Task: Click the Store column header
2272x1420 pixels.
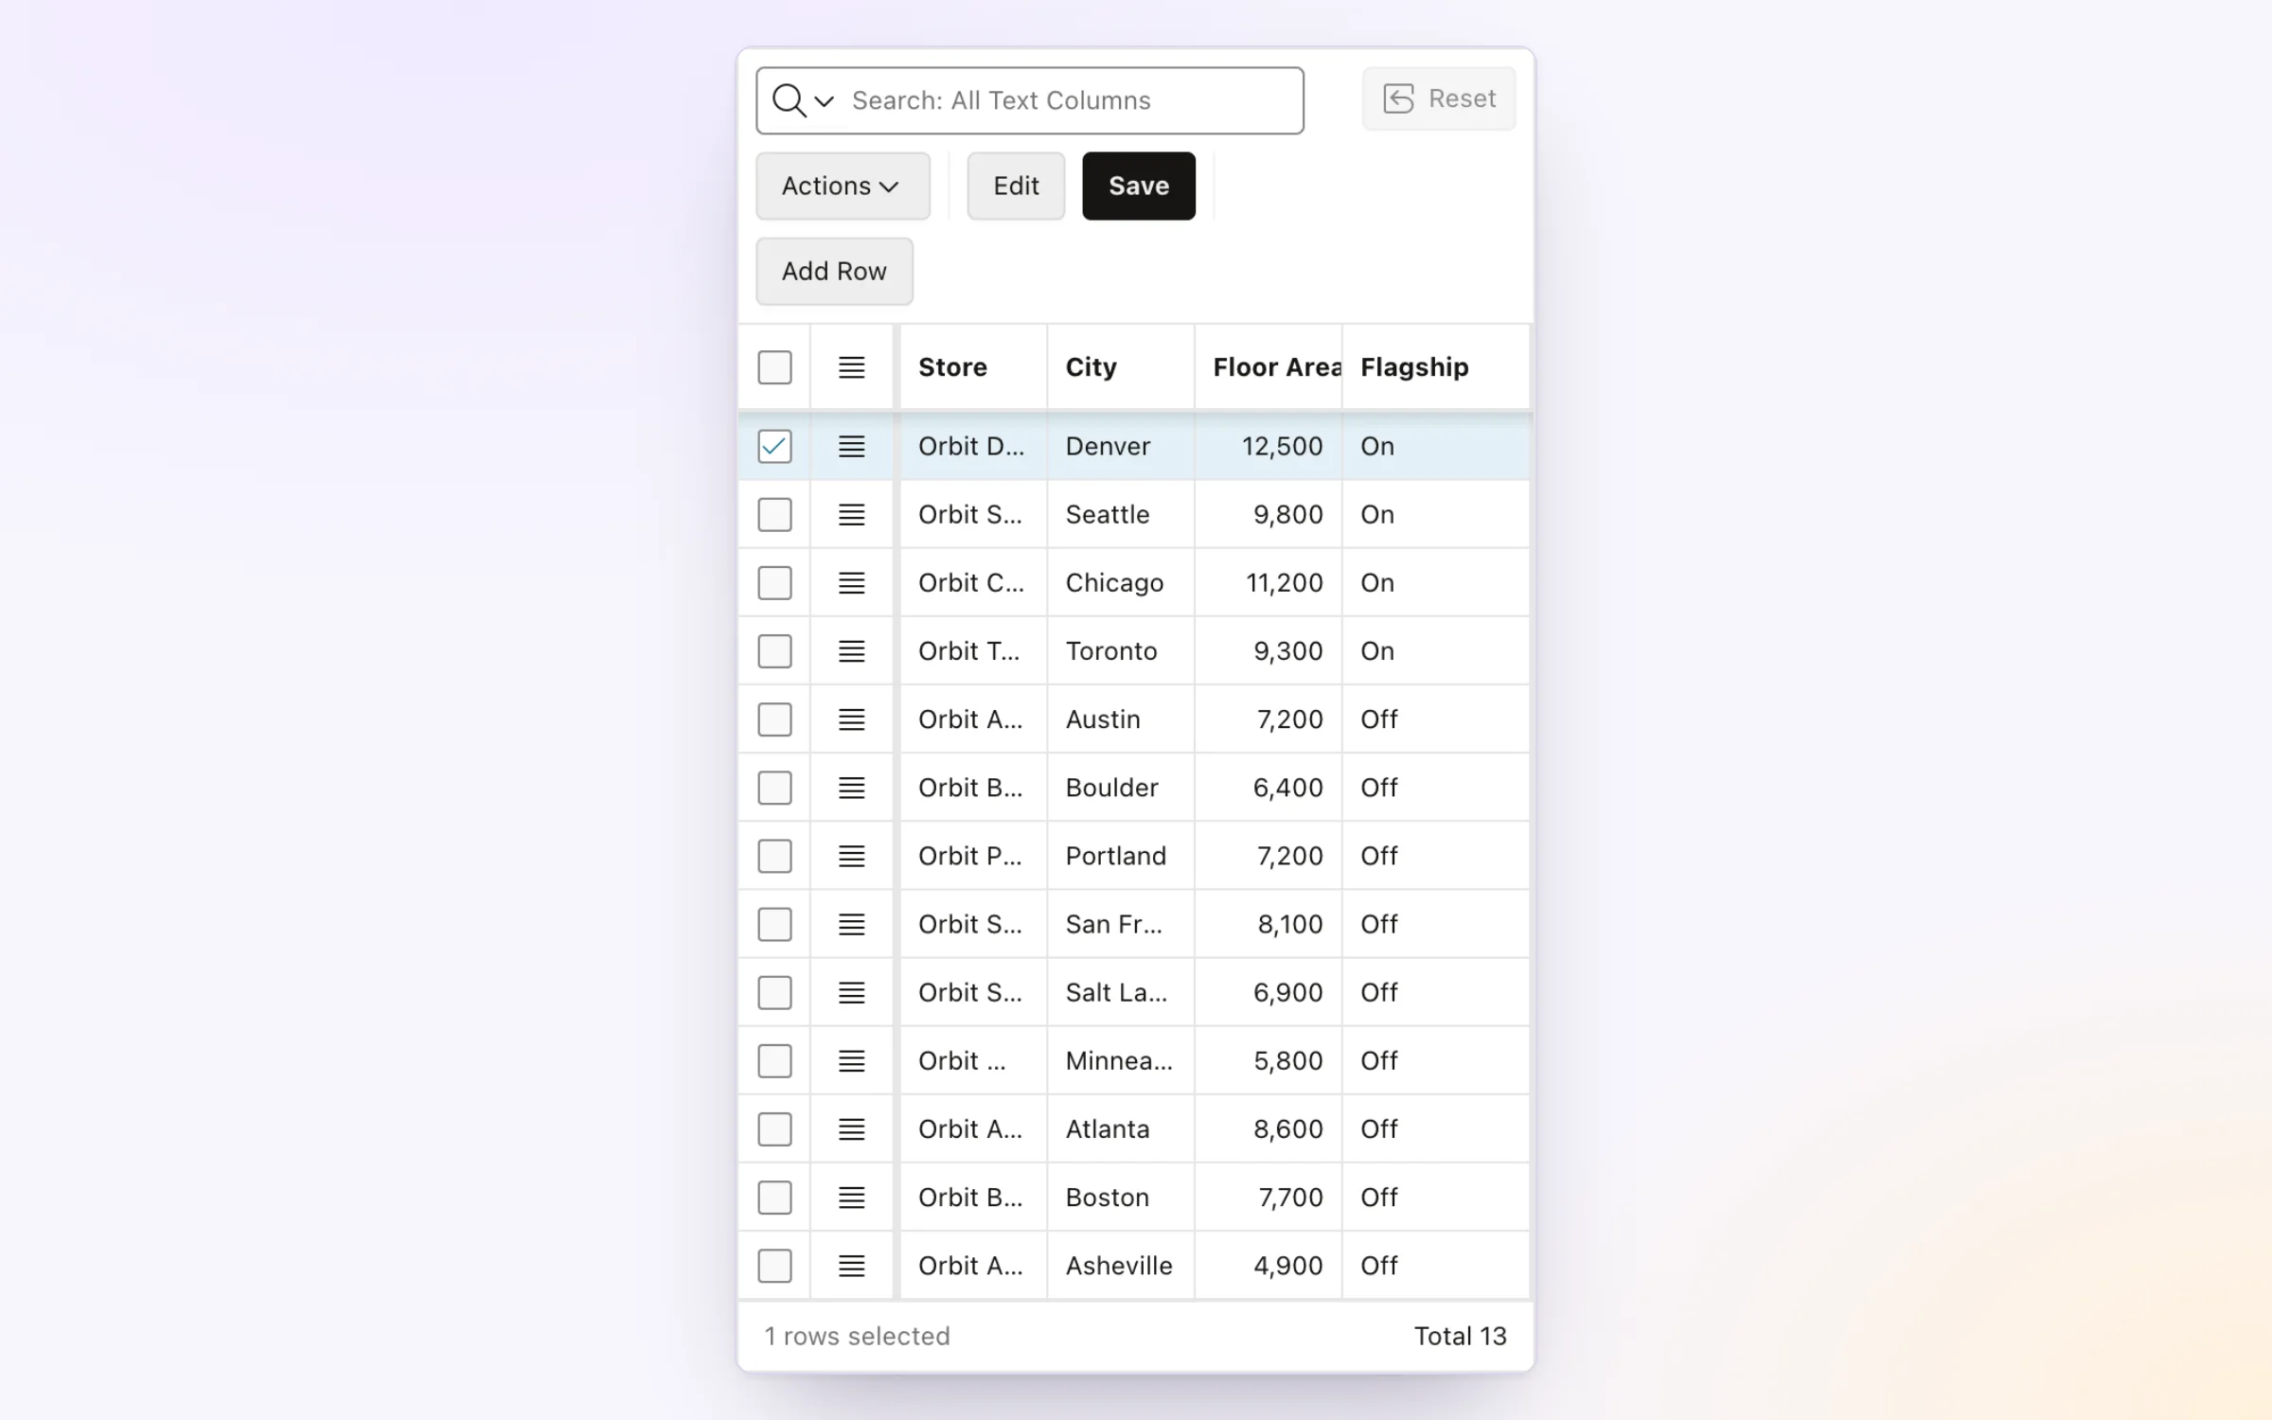Action: (x=973, y=367)
